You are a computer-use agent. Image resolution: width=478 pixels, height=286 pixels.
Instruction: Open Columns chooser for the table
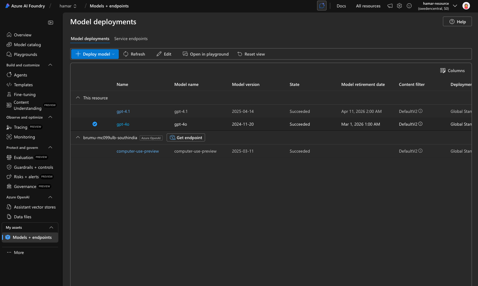coord(452,70)
